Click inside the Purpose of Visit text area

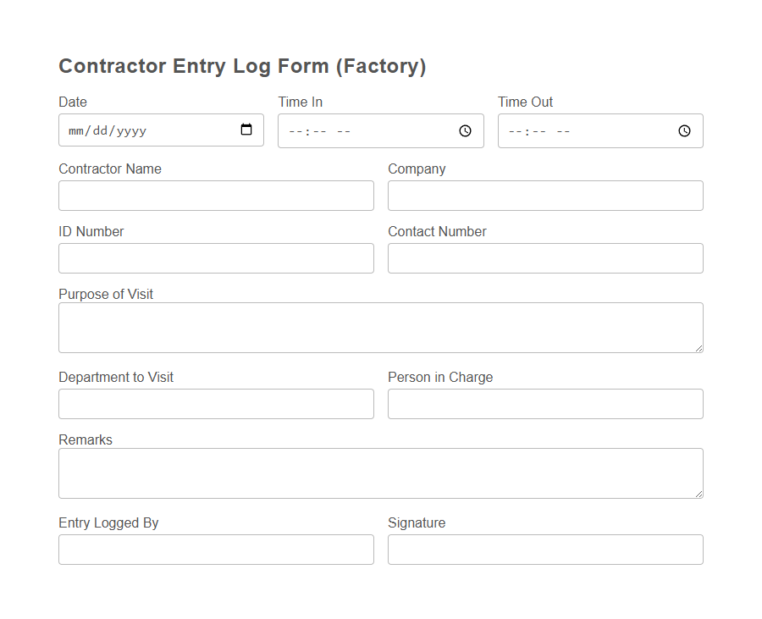tap(380, 327)
